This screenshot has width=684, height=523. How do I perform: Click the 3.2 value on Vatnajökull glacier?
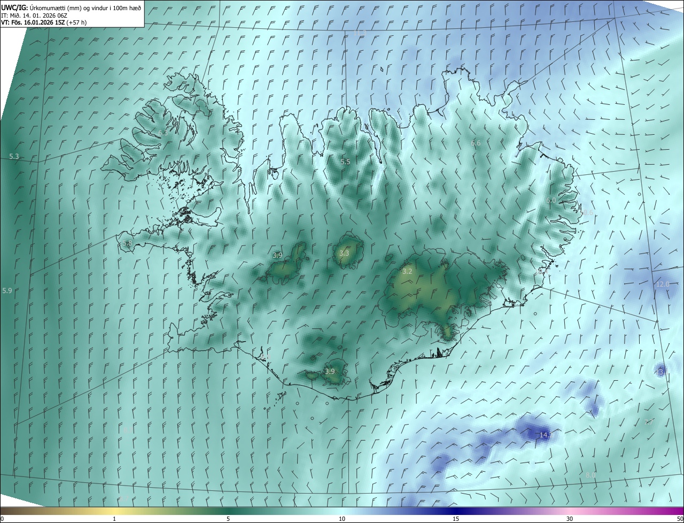pos(407,272)
